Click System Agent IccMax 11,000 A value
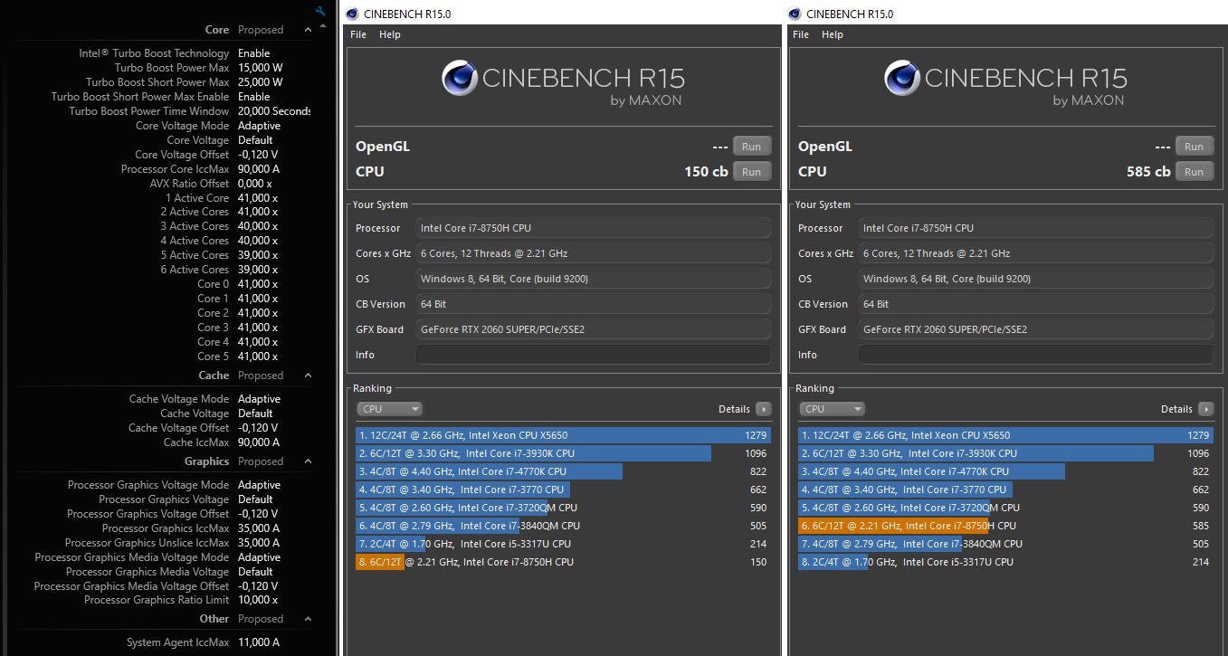1228x656 pixels. [x=259, y=642]
